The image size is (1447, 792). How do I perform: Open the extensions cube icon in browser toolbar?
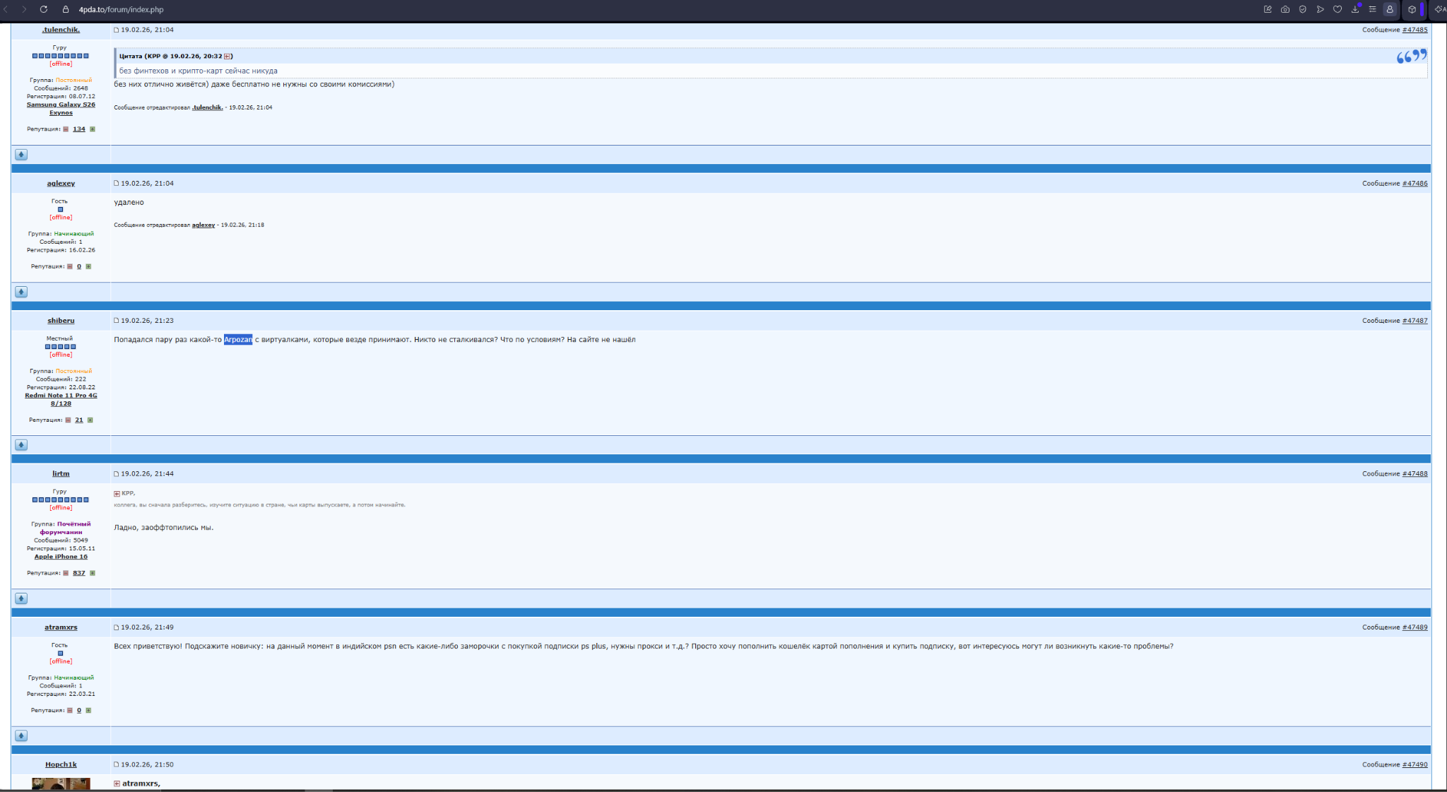[x=1412, y=9]
